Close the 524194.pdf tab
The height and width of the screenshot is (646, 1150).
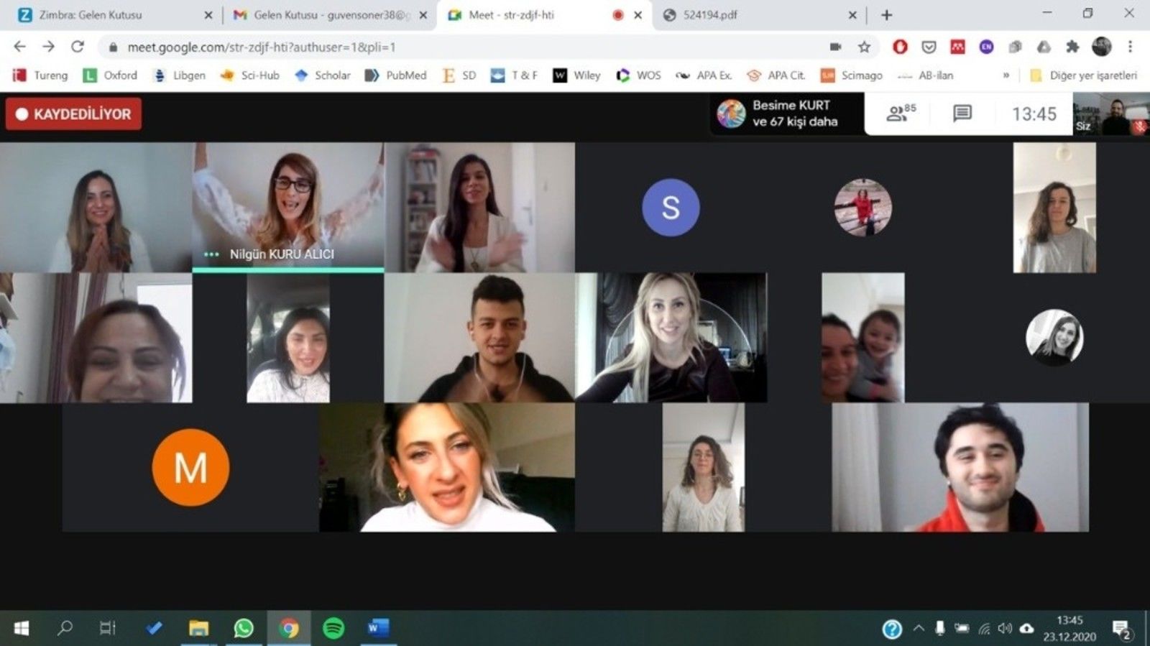pyautogui.click(x=852, y=14)
